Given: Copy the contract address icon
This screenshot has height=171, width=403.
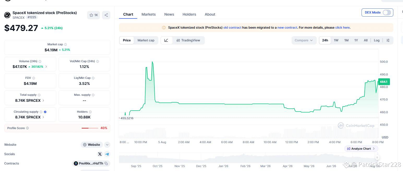Looking at the screenshot, I should coord(106,163).
